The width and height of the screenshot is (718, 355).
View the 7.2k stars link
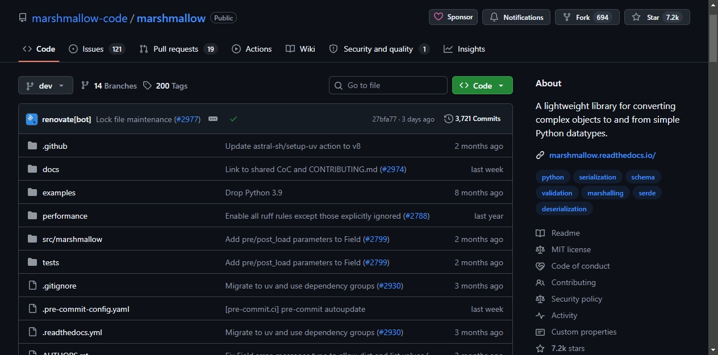(560, 348)
